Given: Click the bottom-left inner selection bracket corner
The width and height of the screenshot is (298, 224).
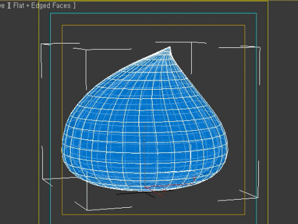Looking at the screenshot, I should pos(87,210).
